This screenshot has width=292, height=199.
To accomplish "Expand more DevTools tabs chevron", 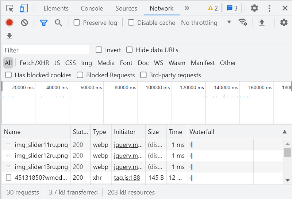I will [x=187, y=8].
